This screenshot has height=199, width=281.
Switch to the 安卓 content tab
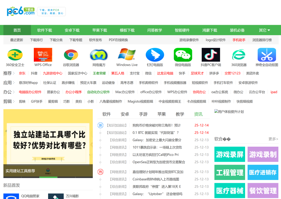point(125,114)
